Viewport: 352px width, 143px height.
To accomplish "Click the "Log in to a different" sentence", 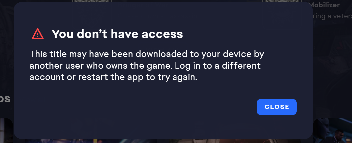I will [x=218, y=66].
